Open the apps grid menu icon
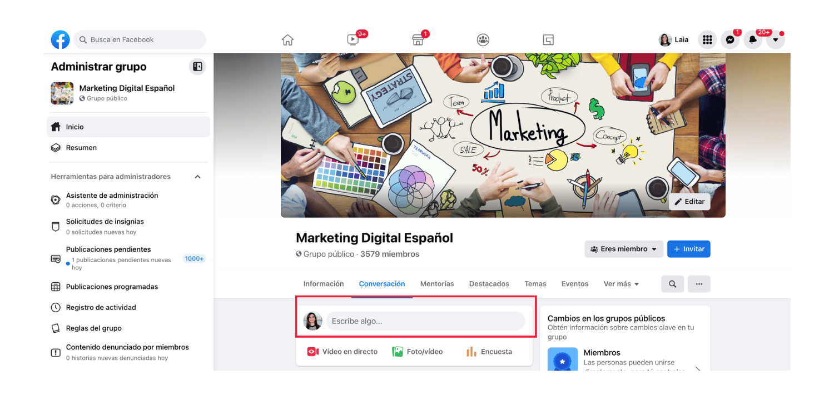The height and width of the screenshot is (400, 834). 707,39
